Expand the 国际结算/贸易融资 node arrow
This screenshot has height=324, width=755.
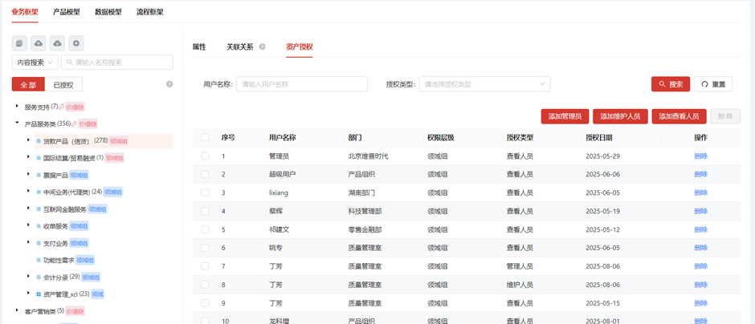click(x=28, y=158)
